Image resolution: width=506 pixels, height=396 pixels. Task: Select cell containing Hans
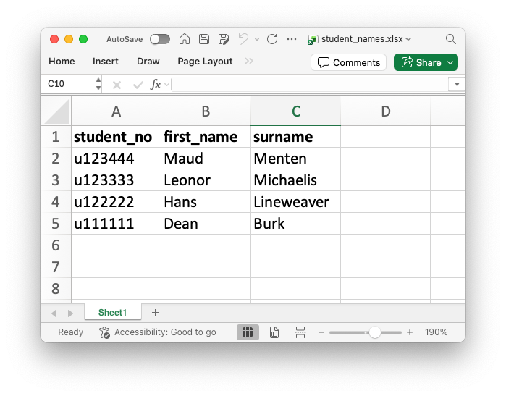tap(206, 202)
